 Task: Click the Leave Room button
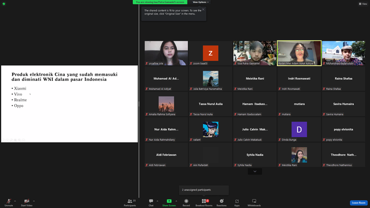click(358, 203)
